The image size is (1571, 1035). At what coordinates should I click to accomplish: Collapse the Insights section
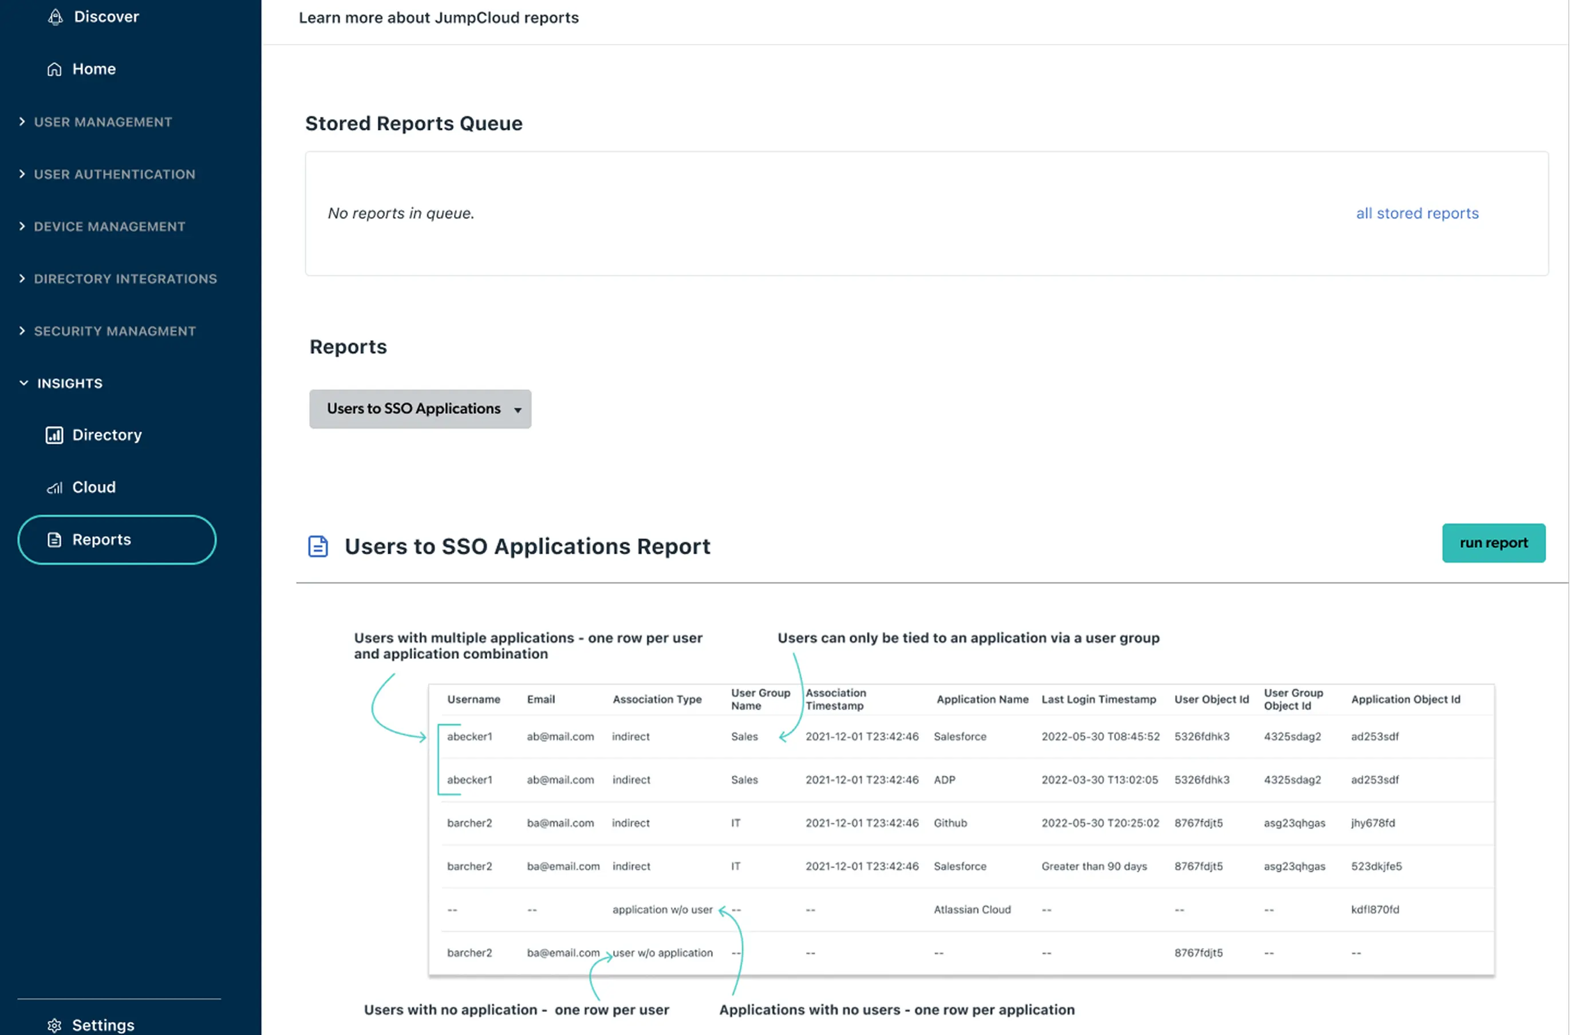pyautogui.click(x=69, y=384)
